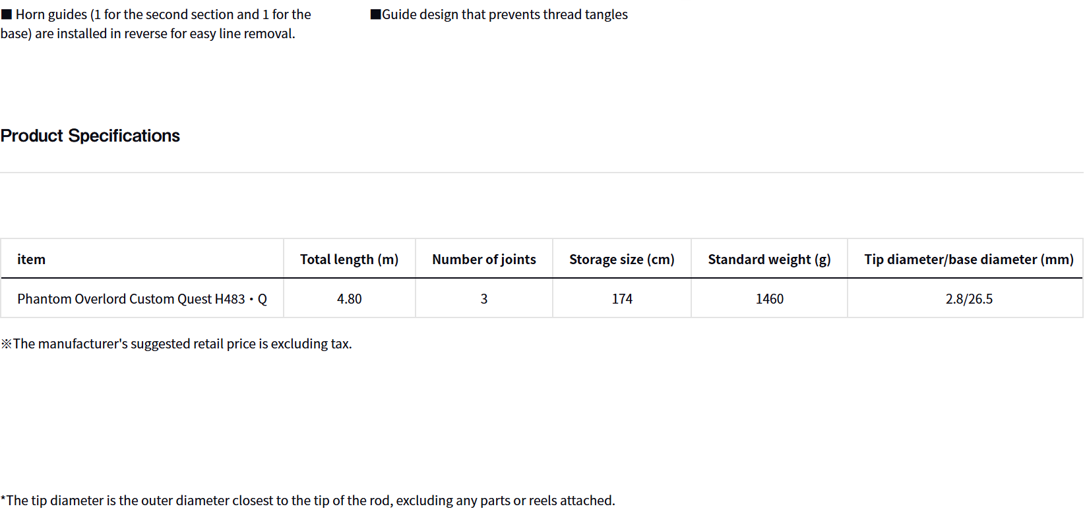
Task: Click the Horn guides description text
Action: tap(156, 24)
